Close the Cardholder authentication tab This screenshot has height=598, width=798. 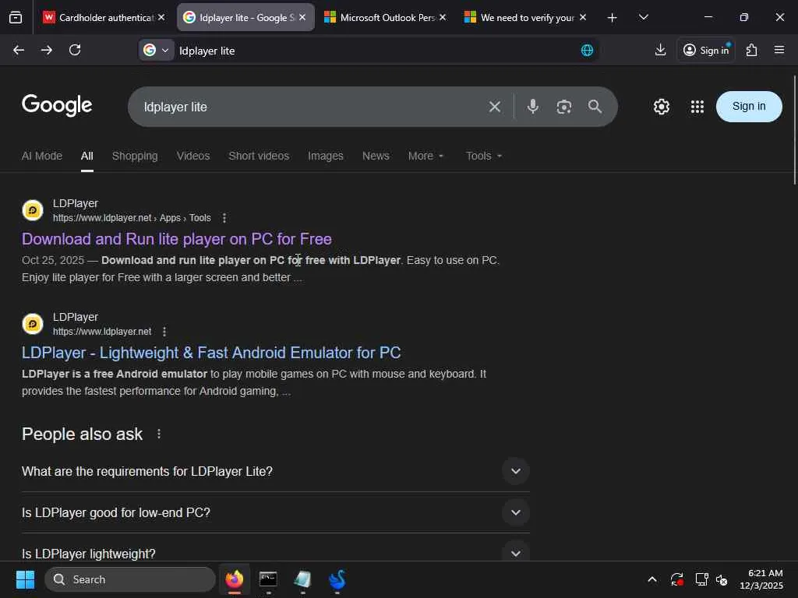pyautogui.click(x=161, y=17)
